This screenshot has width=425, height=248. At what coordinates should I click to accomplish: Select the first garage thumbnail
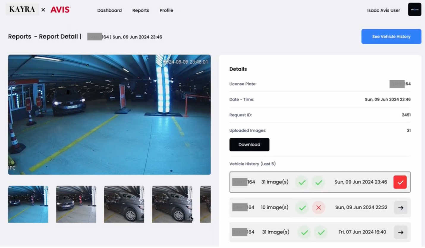coord(28,204)
